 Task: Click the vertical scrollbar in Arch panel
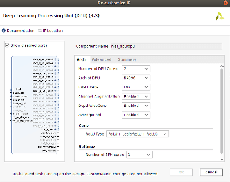click(x=222, y=108)
